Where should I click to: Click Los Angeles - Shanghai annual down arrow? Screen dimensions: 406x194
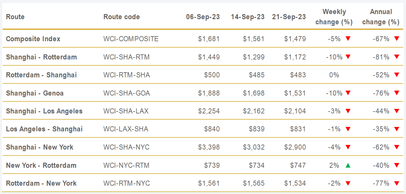click(397, 129)
